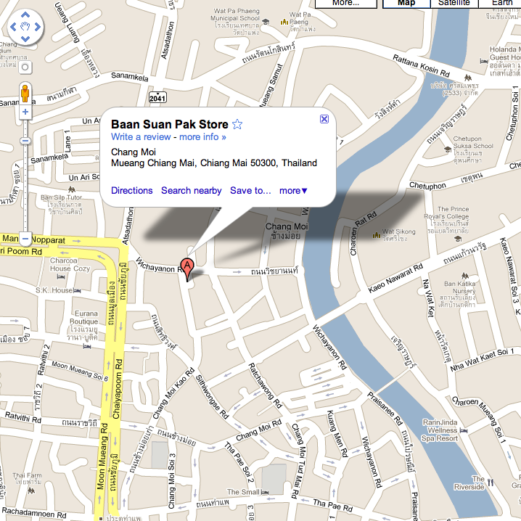Screen dimensions: 521x521
Task: Click Save to... link
Action: [250, 191]
